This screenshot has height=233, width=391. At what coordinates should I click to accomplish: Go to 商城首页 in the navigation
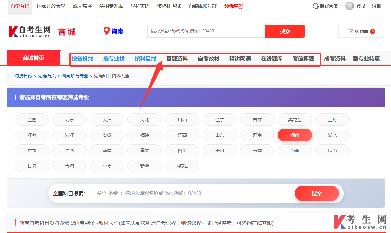[33, 58]
